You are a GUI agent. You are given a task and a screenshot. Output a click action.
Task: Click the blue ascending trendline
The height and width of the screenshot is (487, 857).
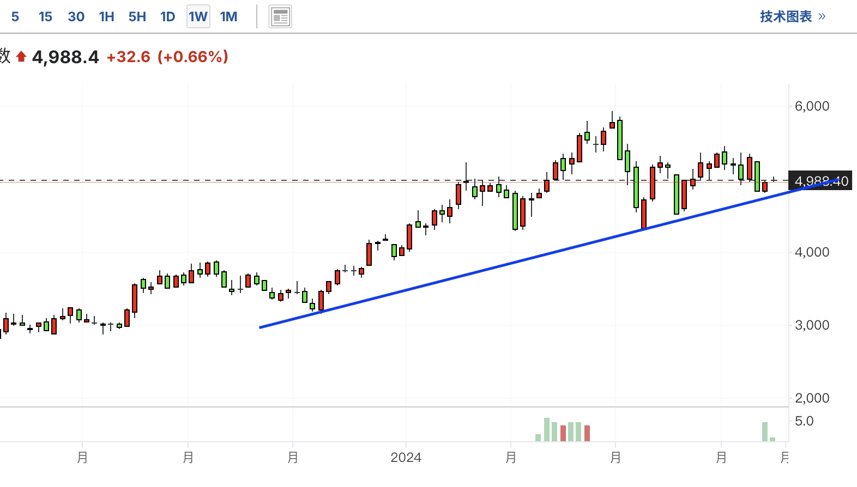tap(548, 253)
